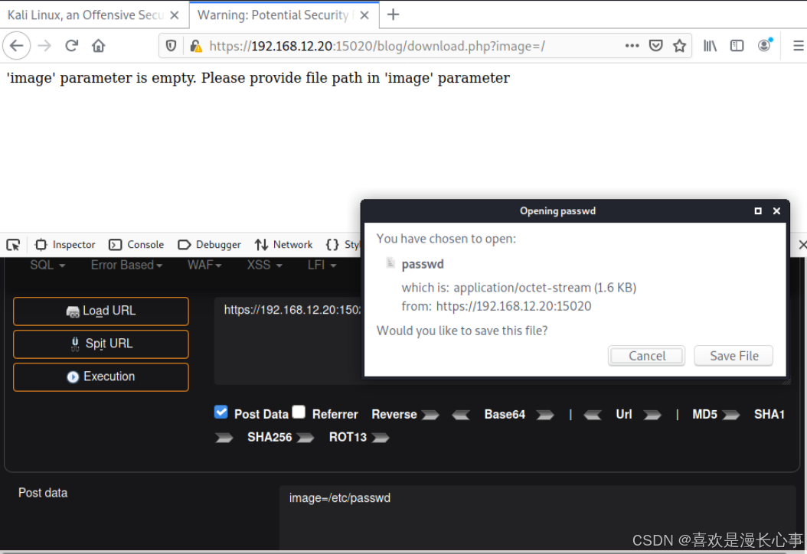Click the Url encode right arrow

[652, 415]
